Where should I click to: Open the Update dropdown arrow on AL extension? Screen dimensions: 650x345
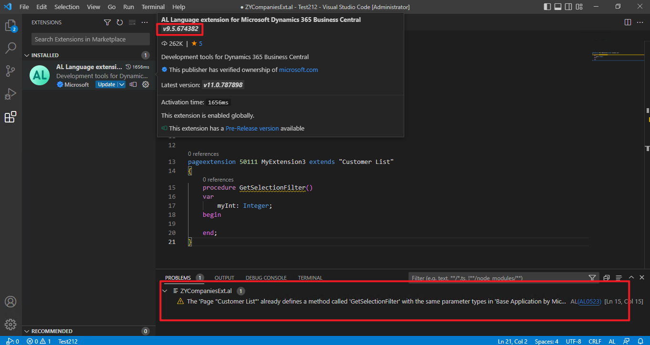(122, 84)
